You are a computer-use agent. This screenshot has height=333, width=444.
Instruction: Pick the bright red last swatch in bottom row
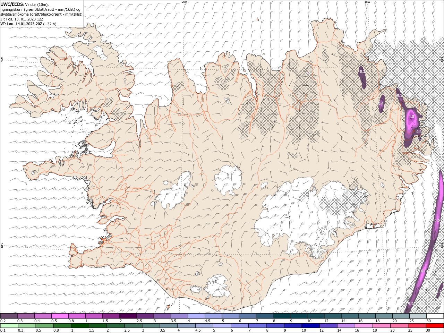click(x=435, y=326)
